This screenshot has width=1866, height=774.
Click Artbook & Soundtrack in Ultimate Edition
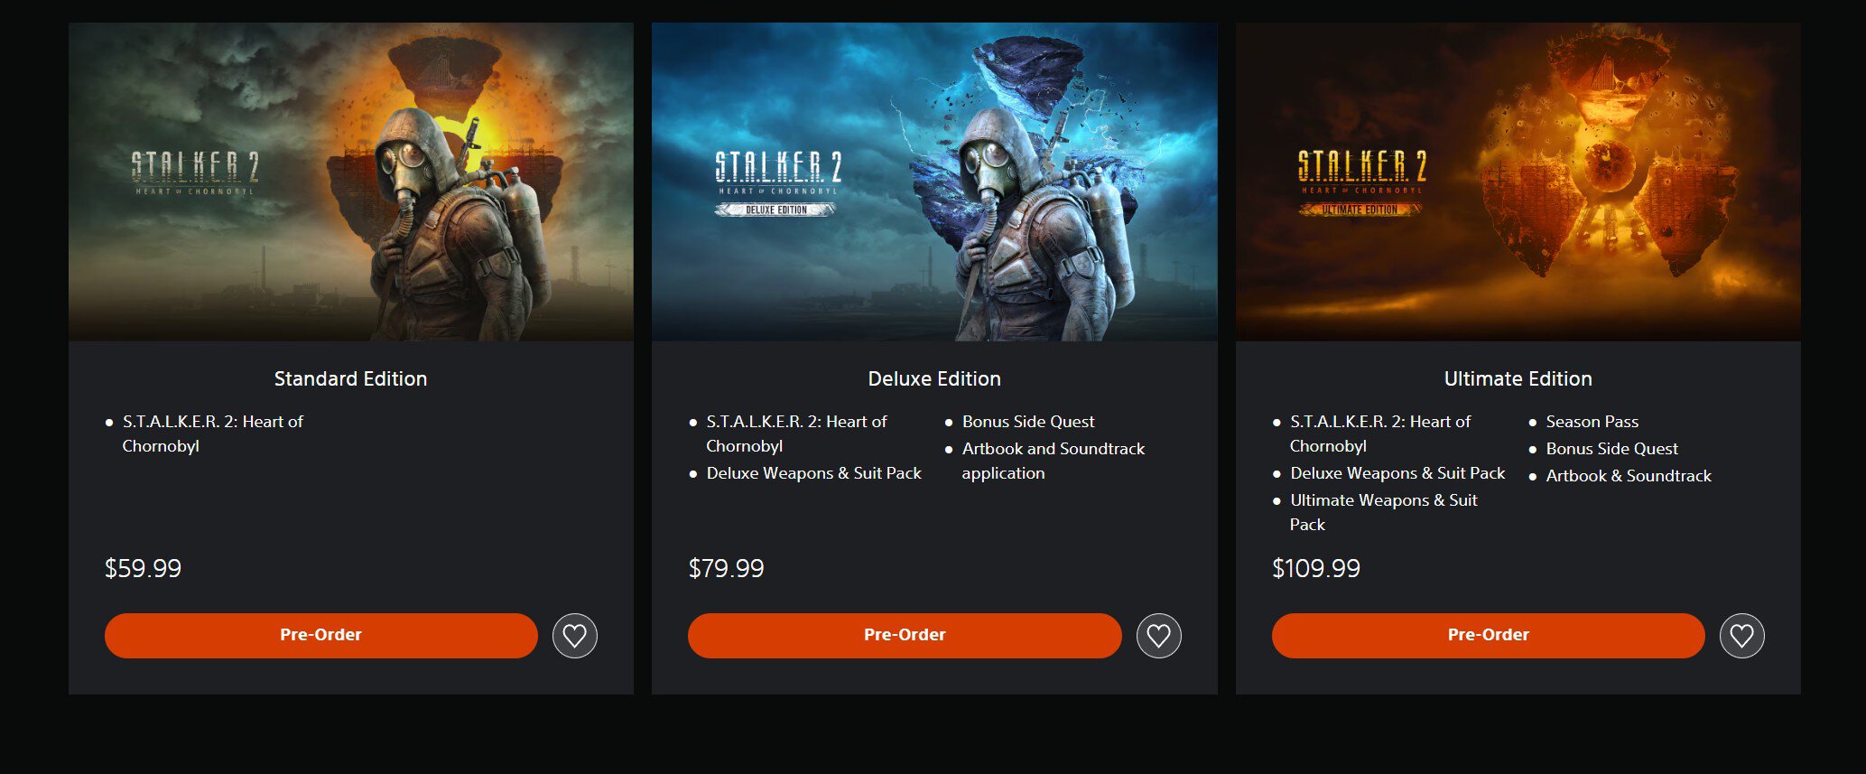tap(1629, 476)
